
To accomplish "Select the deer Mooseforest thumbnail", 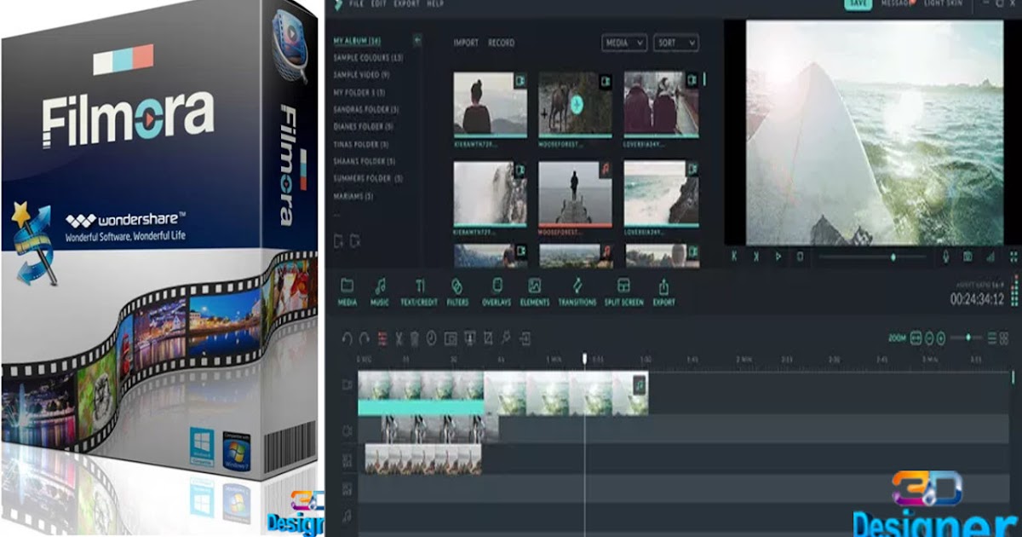I will point(575,104).
